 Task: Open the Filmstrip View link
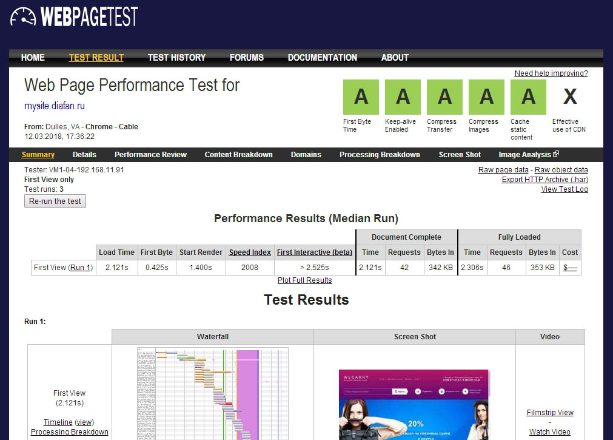coord(550,412)
